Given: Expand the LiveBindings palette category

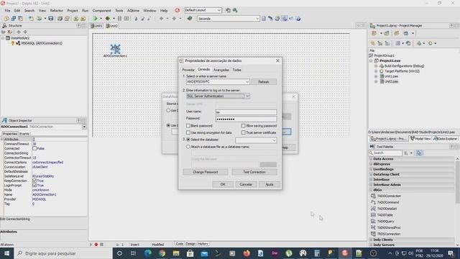Looking at the screenshot, I should (371, 170).
